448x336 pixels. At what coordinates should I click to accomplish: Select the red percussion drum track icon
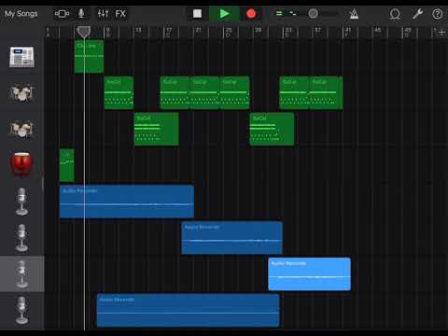[21, 164]
